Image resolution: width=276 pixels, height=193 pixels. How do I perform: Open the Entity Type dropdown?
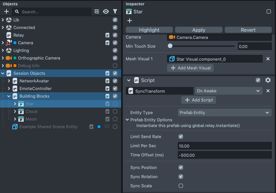pos(225,113)
